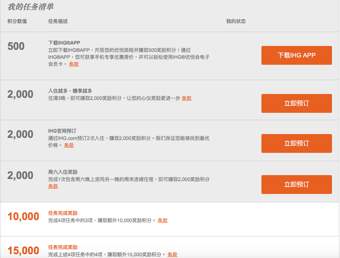Click the 任务描述 column header
340x258 pixels.
pos(58,21)
